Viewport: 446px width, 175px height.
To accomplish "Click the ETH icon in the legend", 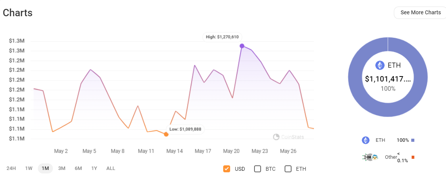I will pyautogui.click(x=365, y=140).
